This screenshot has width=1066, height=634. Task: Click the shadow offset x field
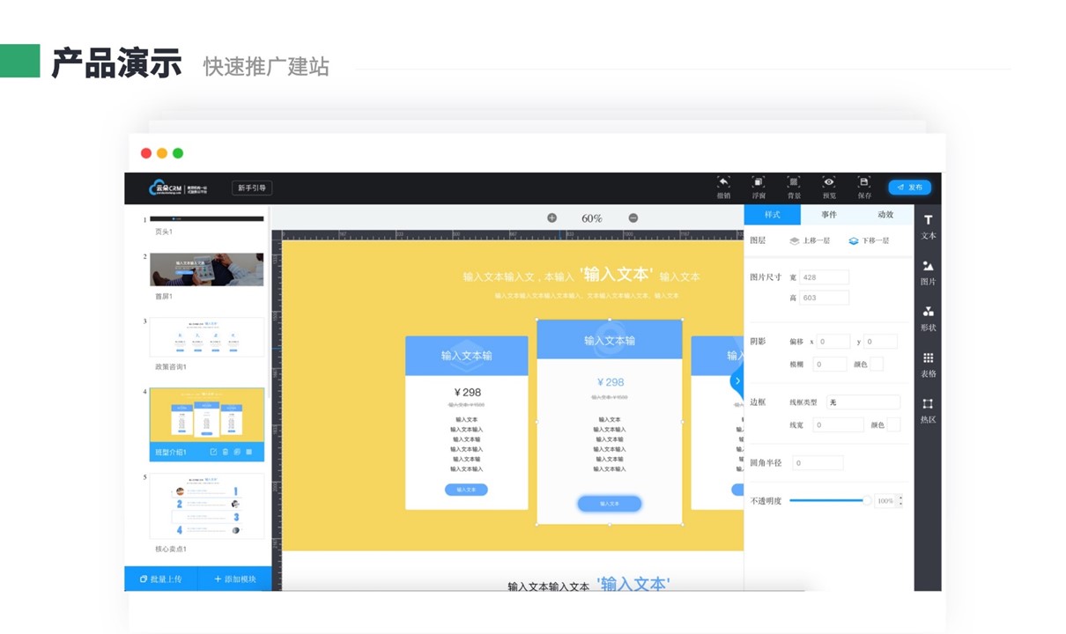pos(833,342)
